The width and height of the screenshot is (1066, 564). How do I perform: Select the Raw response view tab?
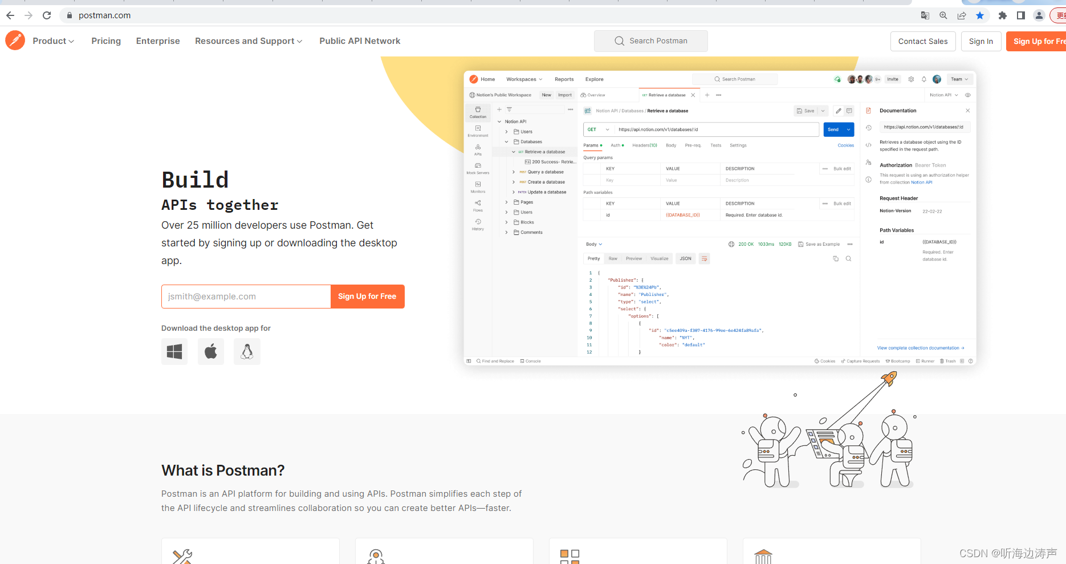click(613, 259)
